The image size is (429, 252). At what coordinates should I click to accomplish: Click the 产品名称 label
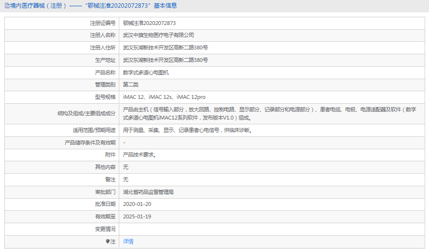[x=105, y=72]
